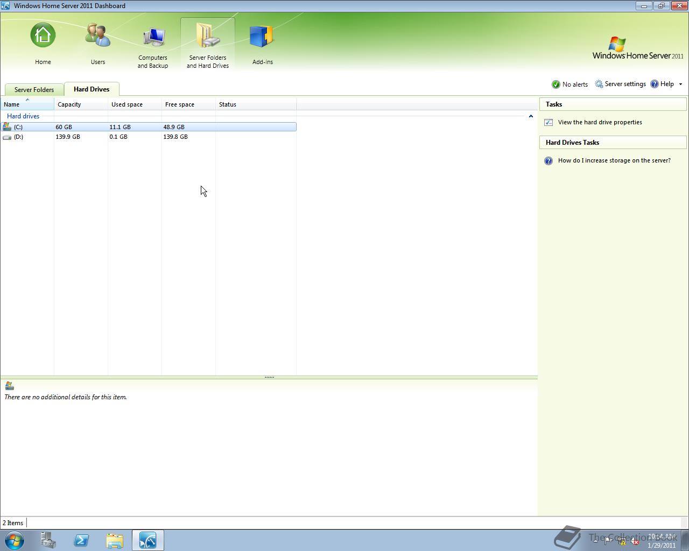Click the Dashboard taskbar button
689x551 pixels.
click(148, 540)
